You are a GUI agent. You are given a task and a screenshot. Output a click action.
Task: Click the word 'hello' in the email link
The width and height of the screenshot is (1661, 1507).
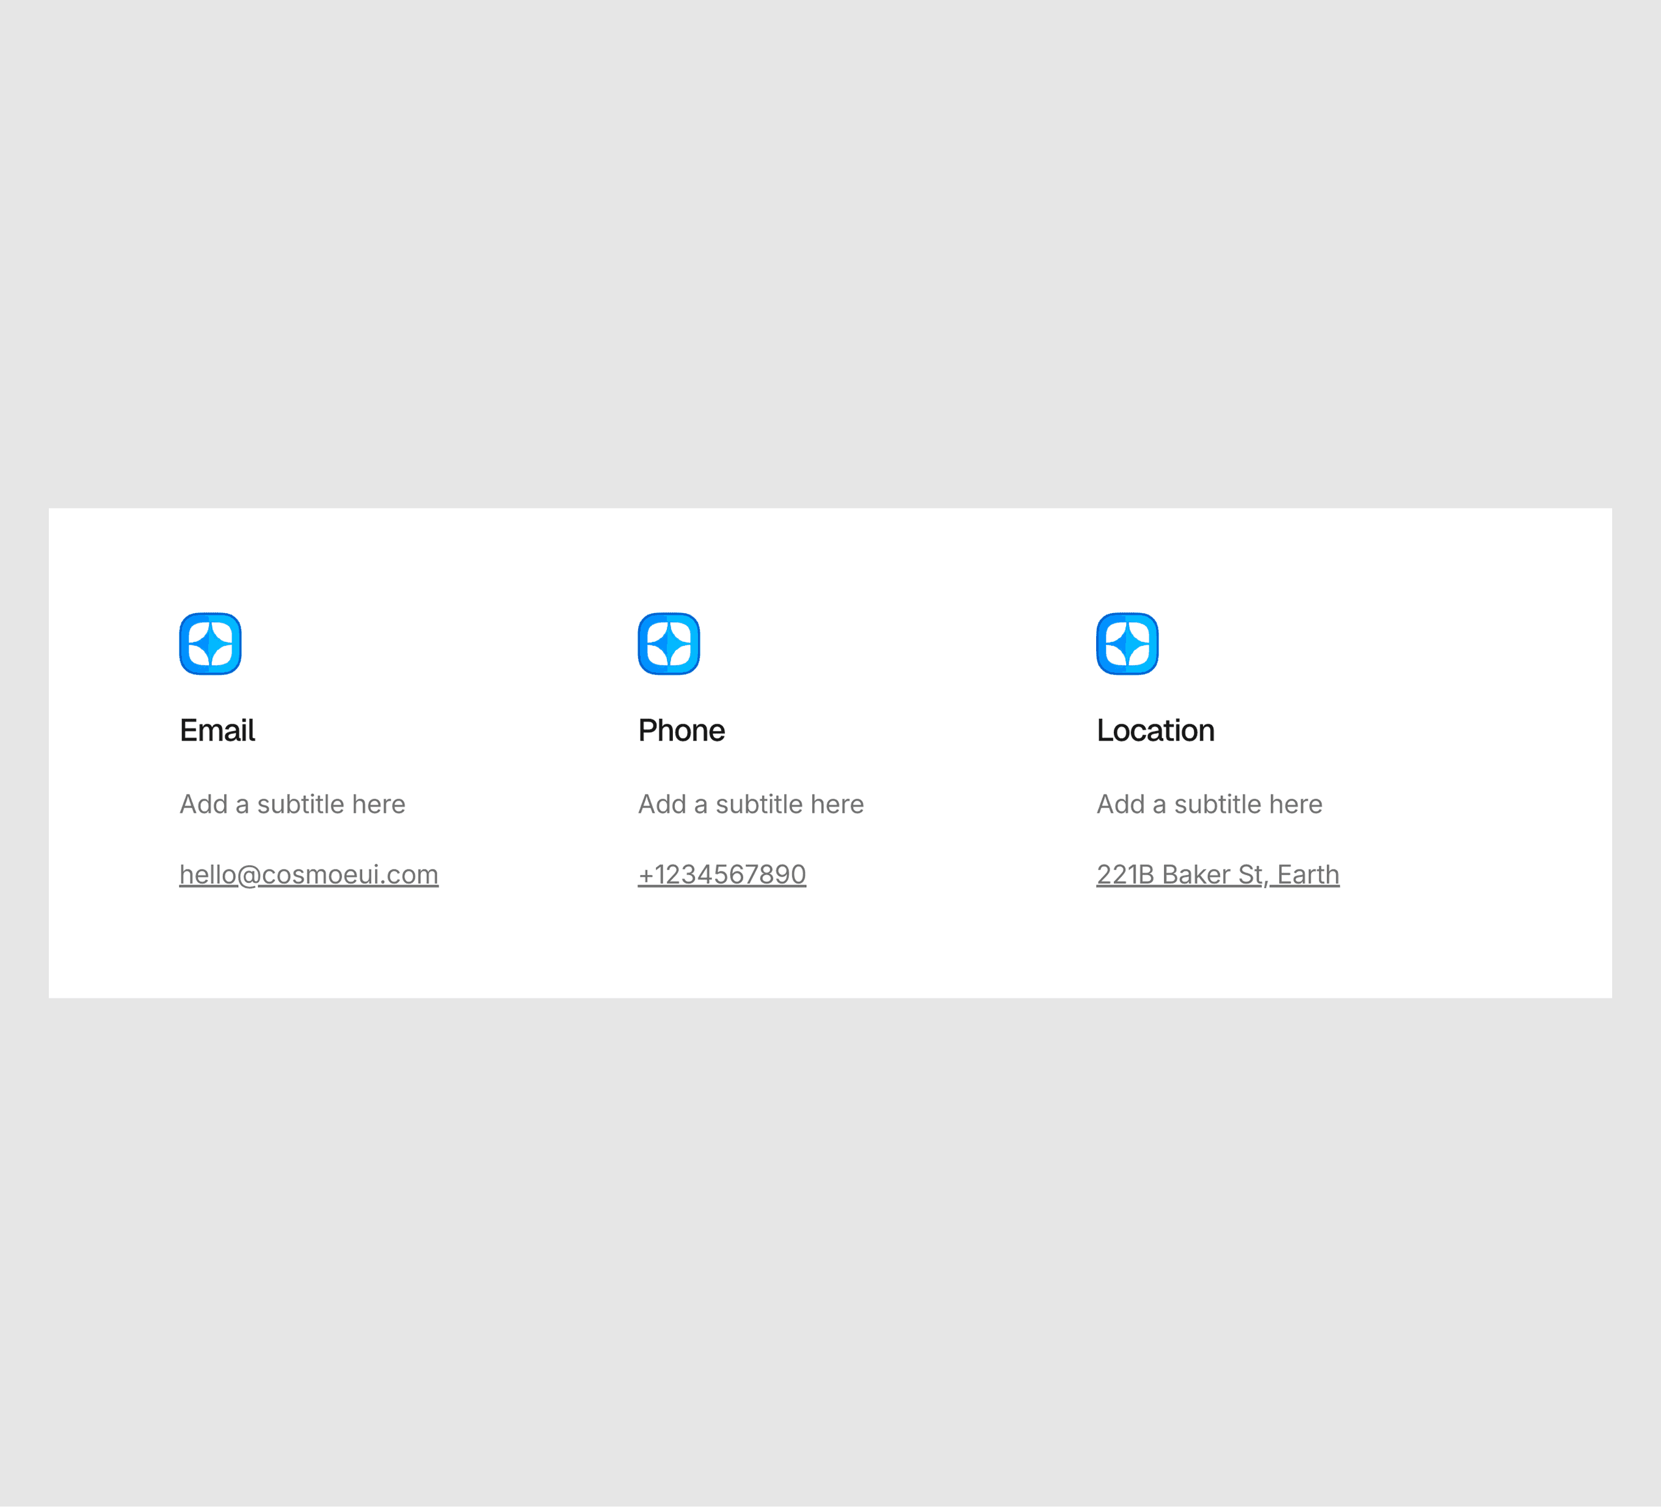(x=207, y=874)
